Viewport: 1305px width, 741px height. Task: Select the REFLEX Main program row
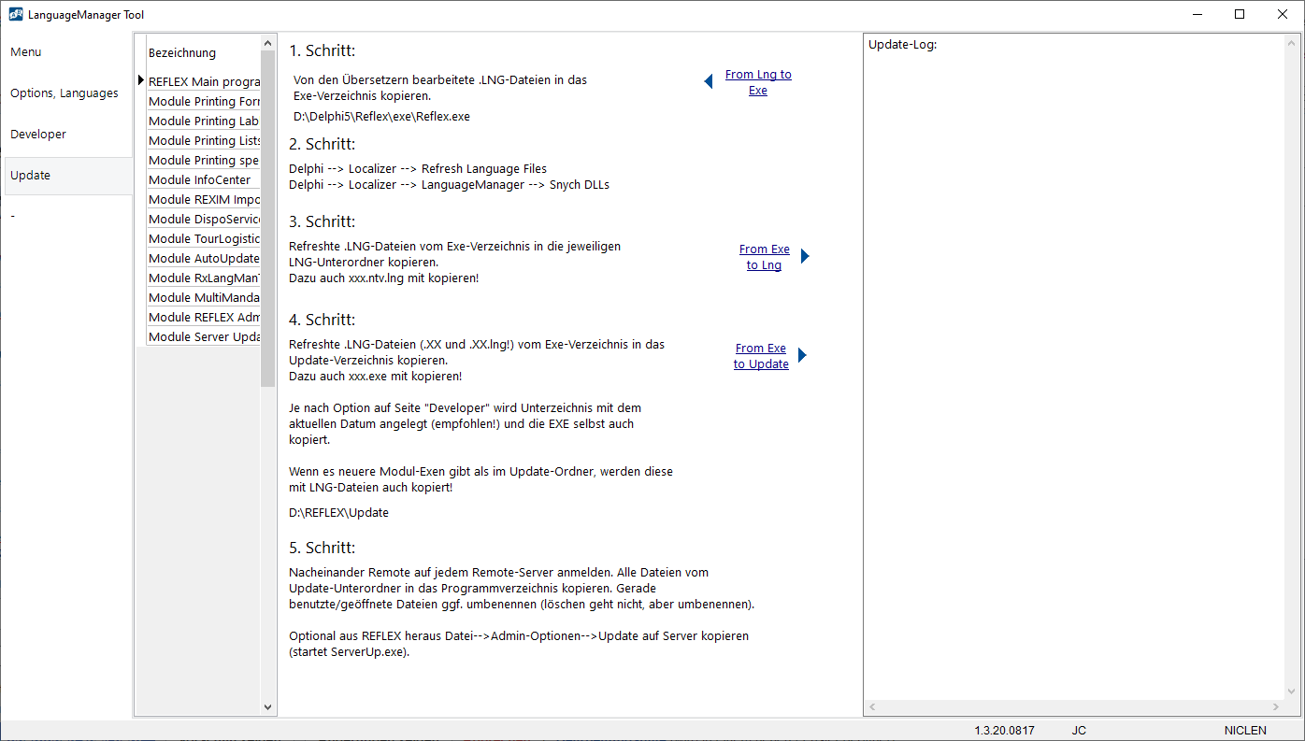tap(204, 82)
